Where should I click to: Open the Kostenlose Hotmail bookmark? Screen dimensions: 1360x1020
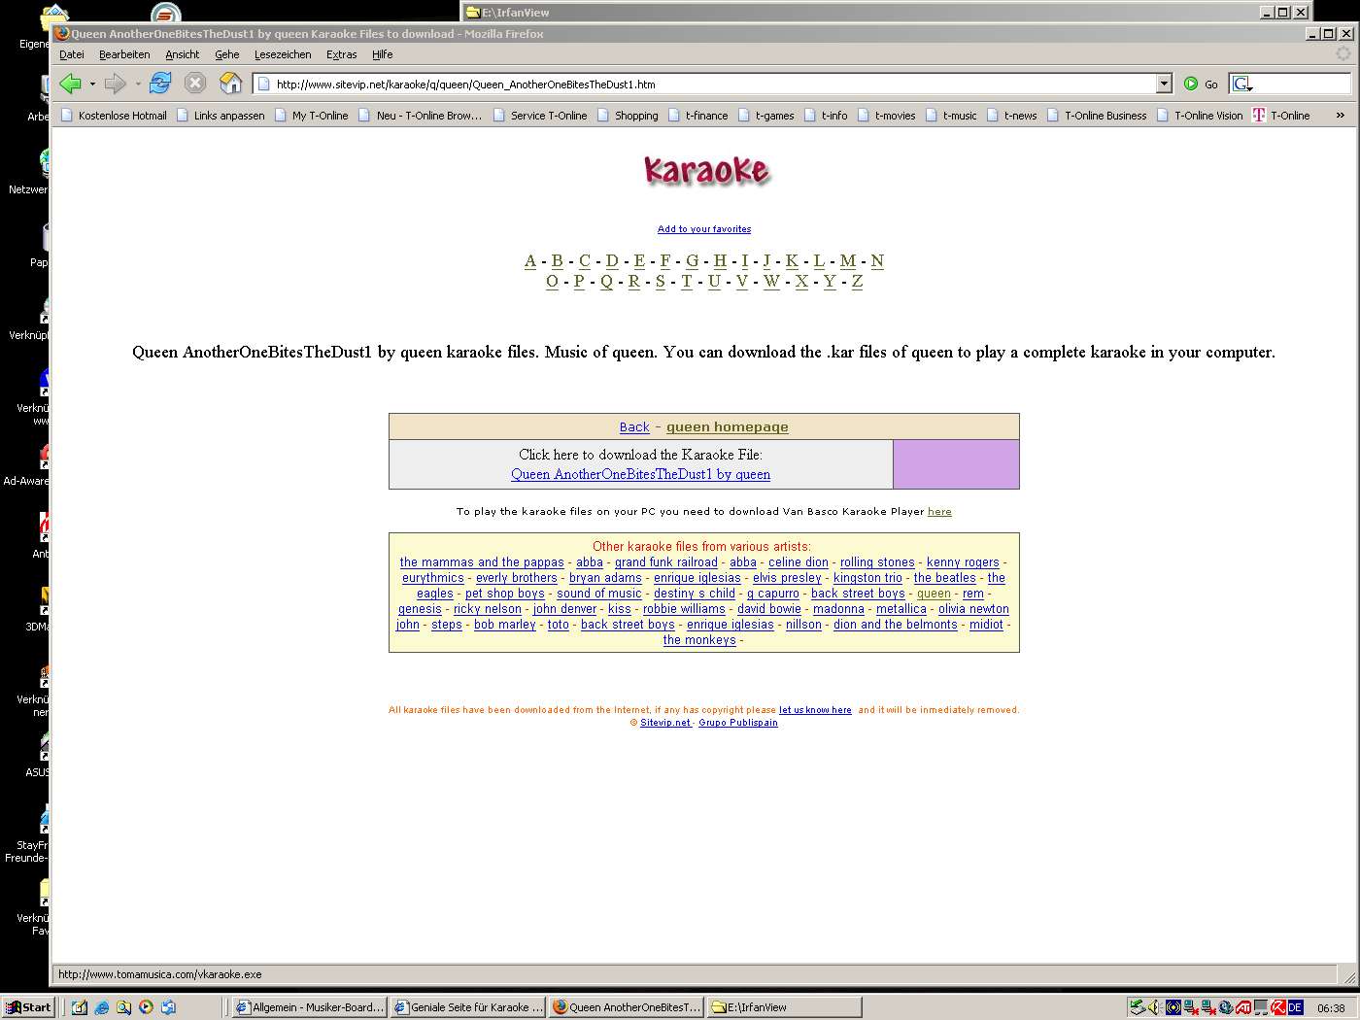coord(114,116)
